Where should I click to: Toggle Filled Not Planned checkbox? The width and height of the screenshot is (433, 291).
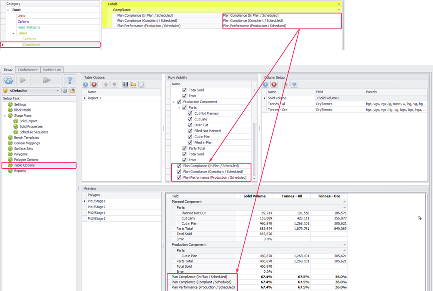[190, 131]
